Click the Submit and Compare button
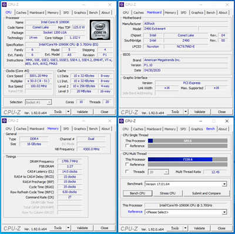This screenshot has width=235, height=234. 206,193
